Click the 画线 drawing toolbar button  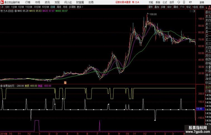(x=176, y=7)
